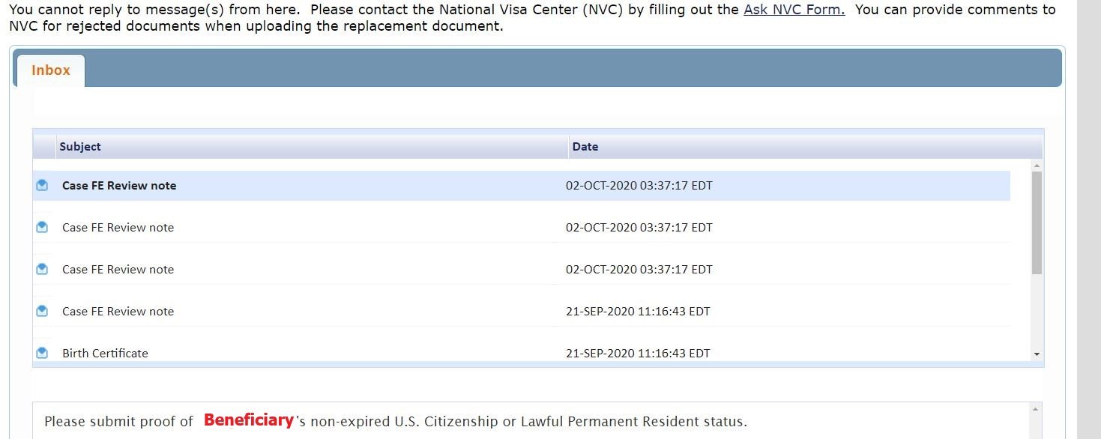Click envelope icon of the third 02-OCT message
Viewport: 1101px width, 439px height.
pos(42,269)
